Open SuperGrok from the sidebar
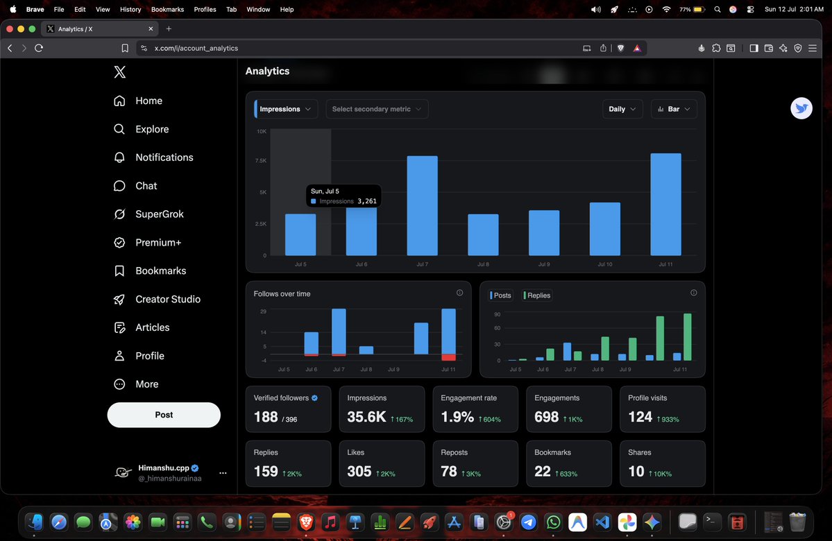This screenshot has height=541, width=832. [148, 214]
